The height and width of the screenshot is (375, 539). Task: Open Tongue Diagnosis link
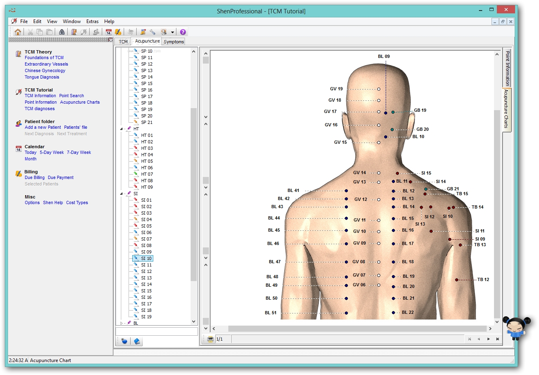(x=42, y=77)
